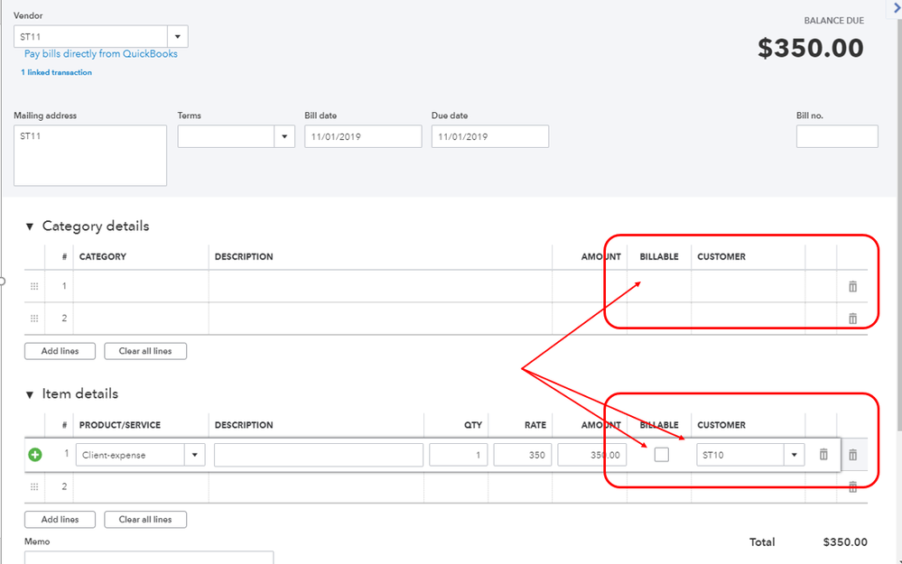Grab drag handle of category line 2

(35, 319)
